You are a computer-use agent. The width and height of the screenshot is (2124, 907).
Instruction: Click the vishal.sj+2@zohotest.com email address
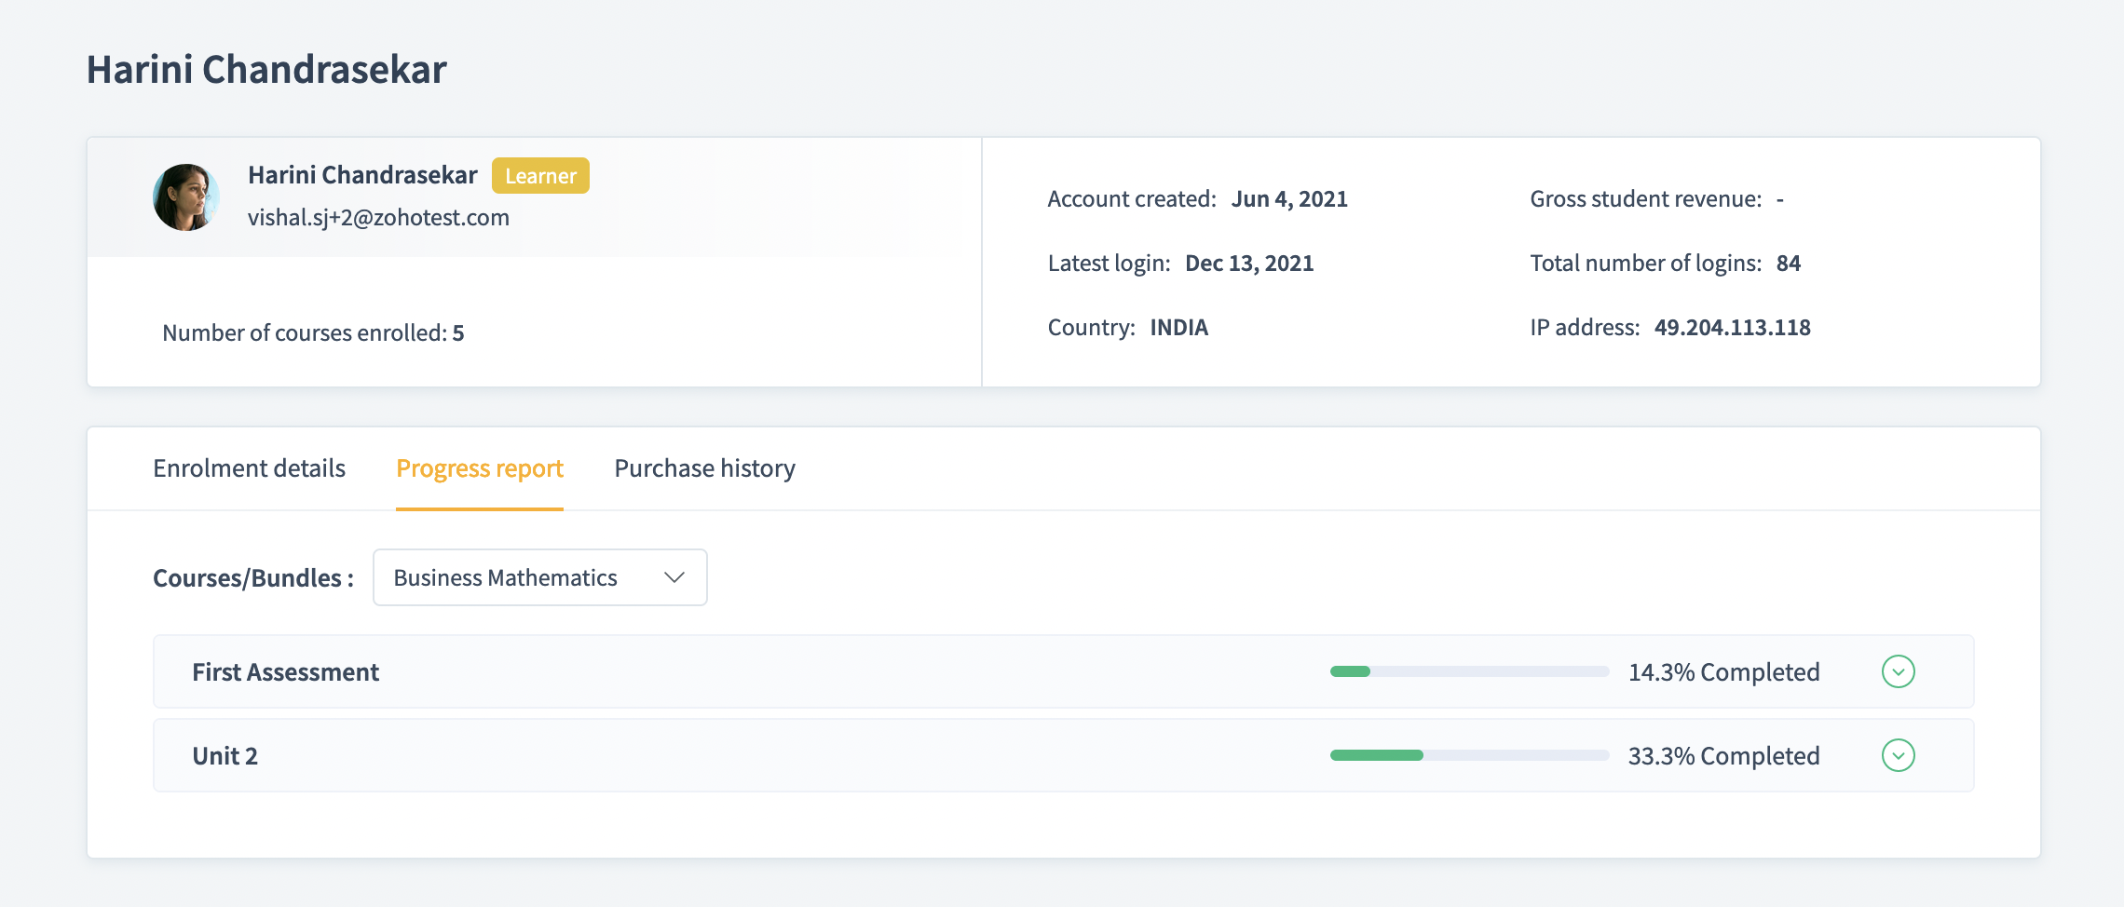coord(378,218)
